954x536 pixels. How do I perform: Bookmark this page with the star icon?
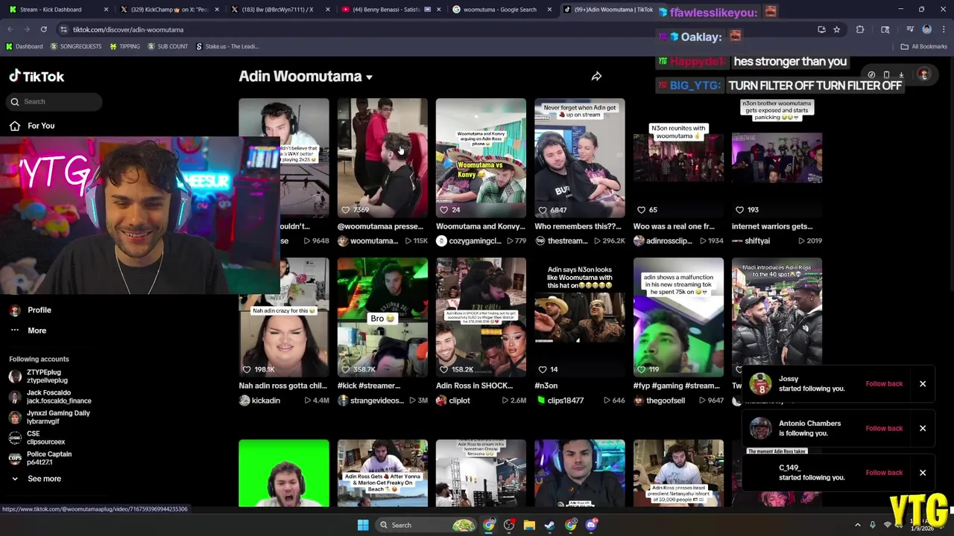[x=837, y=29]
